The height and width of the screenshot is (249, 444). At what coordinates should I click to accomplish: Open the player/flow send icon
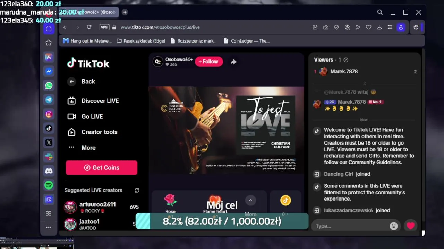pyautogui.click(x=358, y=27)
